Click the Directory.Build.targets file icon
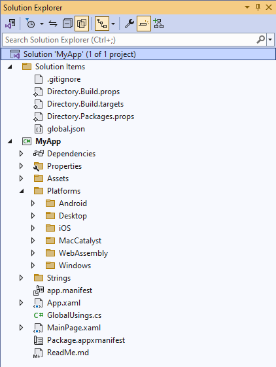 [38, 104]
